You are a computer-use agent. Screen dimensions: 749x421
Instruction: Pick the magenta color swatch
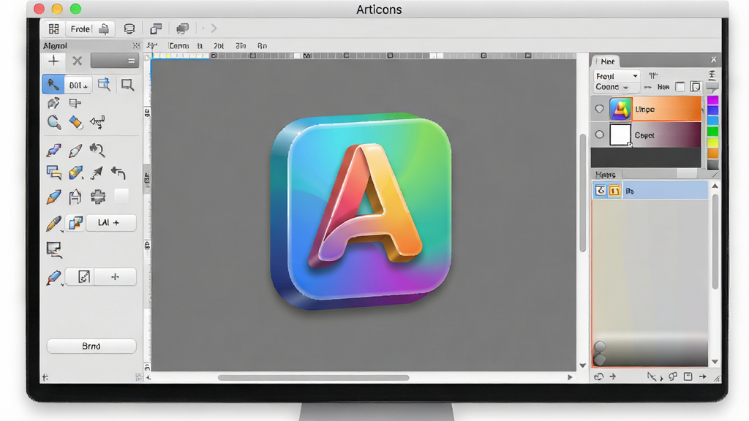click(712, 100)
